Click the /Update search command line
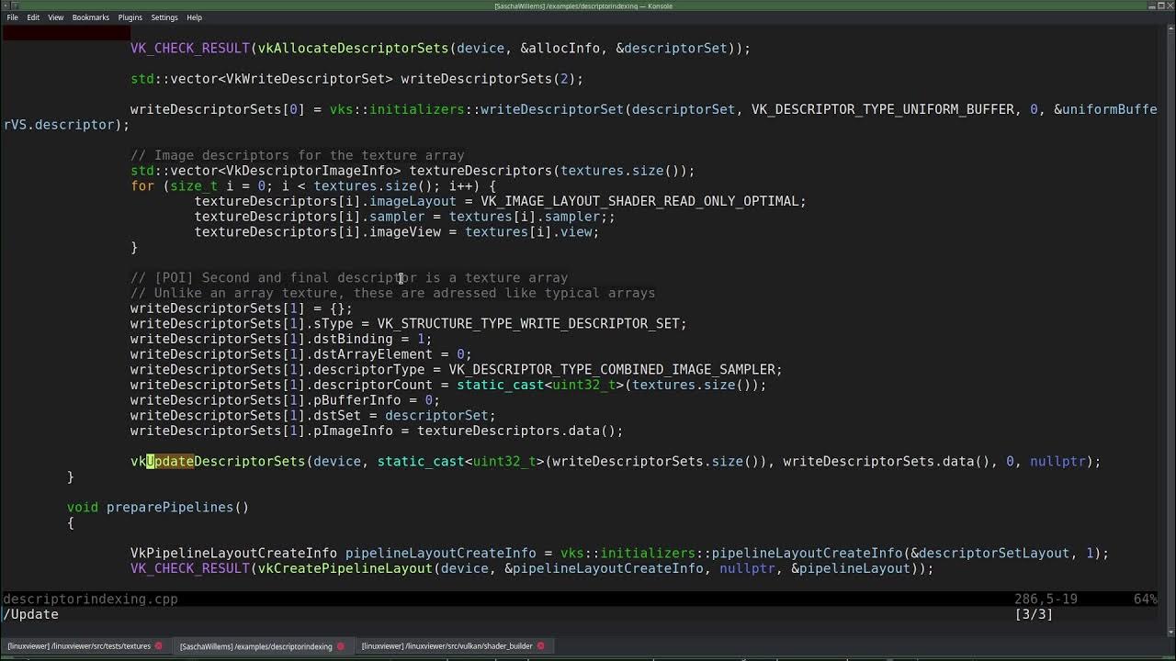Viewport: 1176px width, 661px height. point(30,614)
